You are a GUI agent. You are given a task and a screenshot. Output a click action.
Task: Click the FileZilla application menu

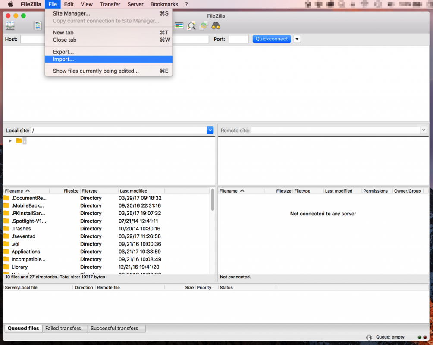coord(31,4)
